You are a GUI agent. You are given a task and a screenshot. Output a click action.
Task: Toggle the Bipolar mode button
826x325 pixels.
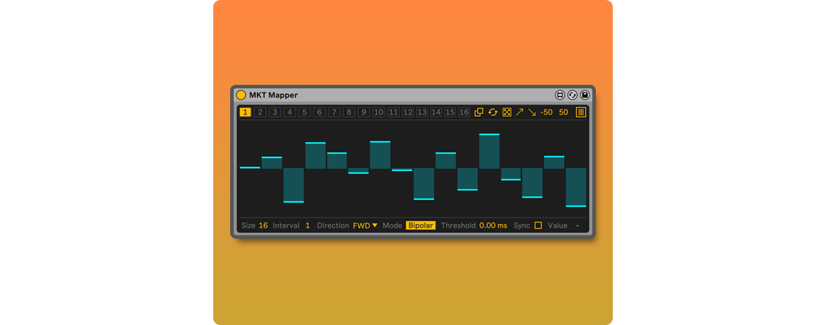tap(420, 225)
